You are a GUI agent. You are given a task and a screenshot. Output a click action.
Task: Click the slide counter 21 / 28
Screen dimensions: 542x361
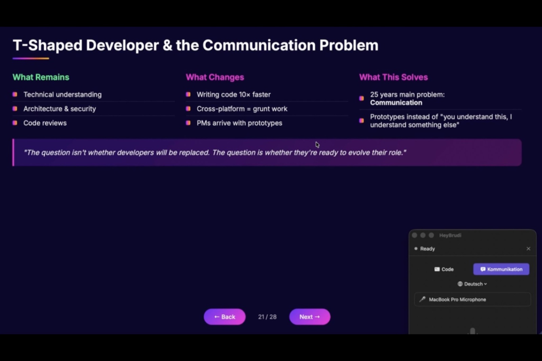point(267,317)
